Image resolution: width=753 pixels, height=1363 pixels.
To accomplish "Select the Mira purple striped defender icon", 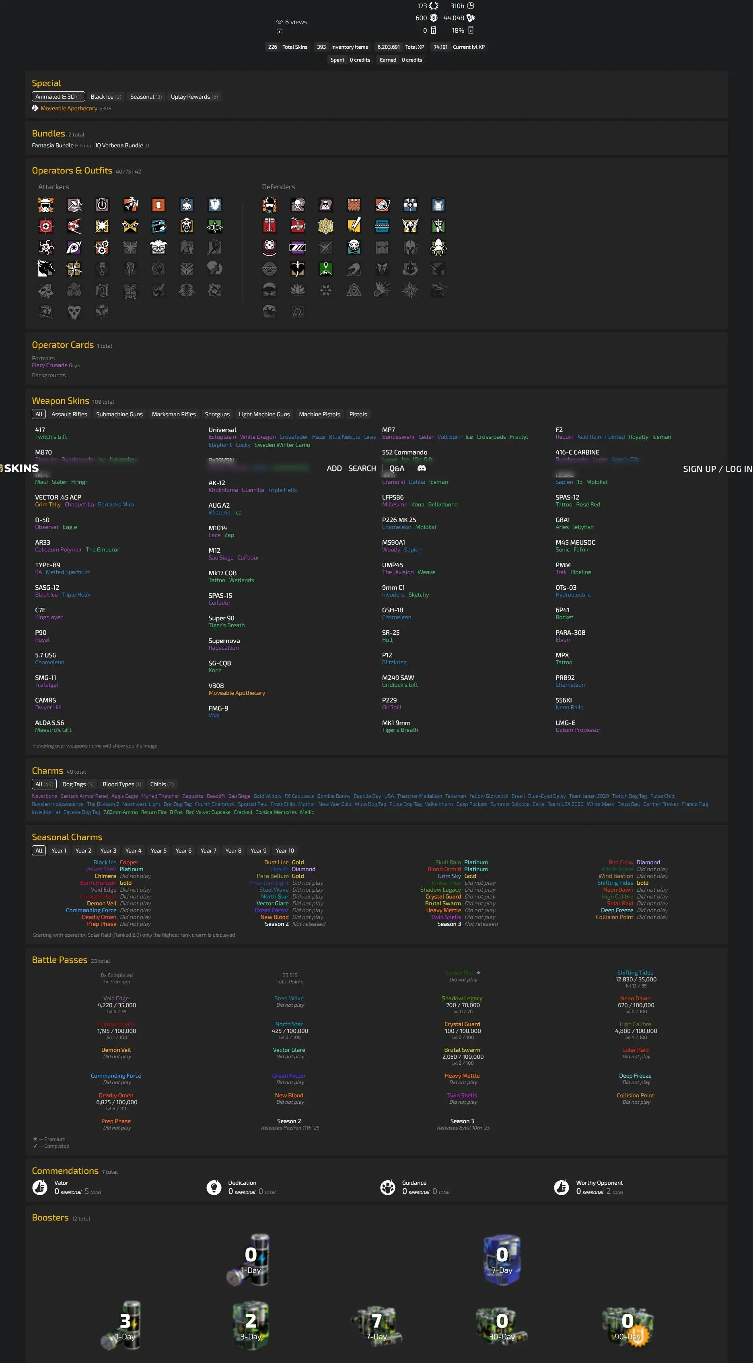I will tap(298, 247).
